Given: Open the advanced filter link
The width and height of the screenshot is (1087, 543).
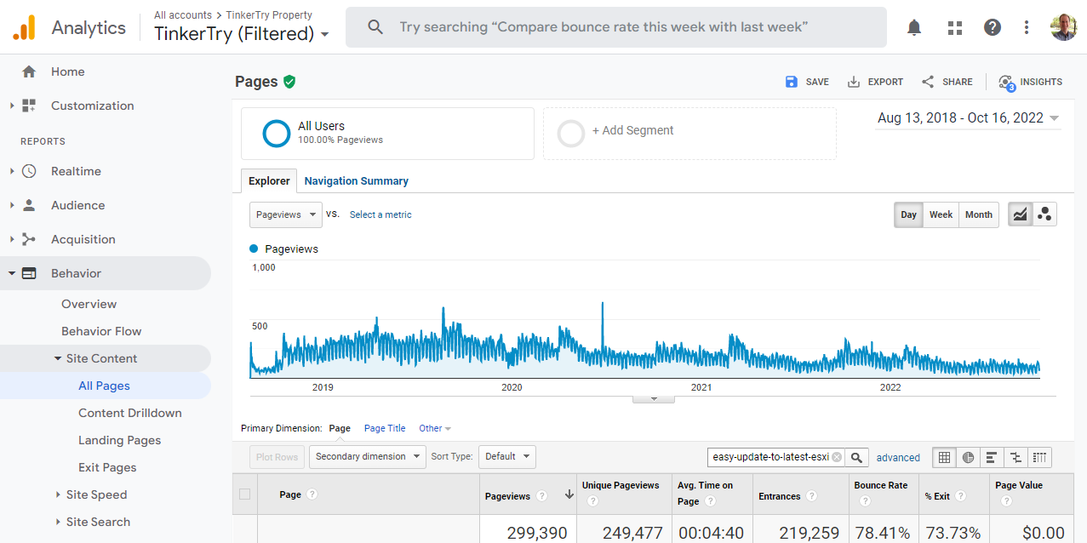Looking at the screenshot, I should (898, 458).
